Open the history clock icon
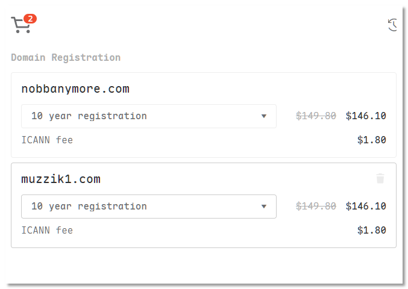The height and width of the screenshot is (289, 408). (x=393, y=25)
